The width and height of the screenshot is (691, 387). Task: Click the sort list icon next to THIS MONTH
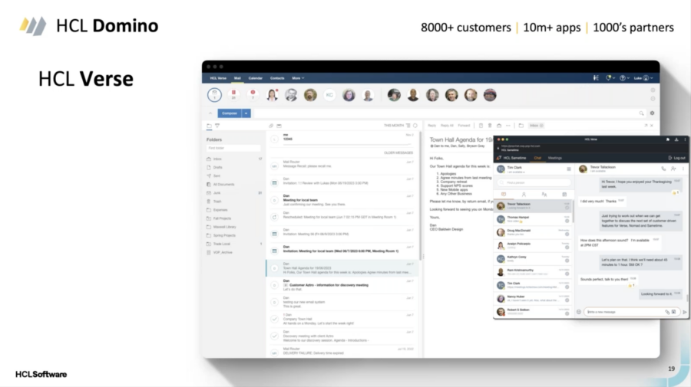click(408, 126)
